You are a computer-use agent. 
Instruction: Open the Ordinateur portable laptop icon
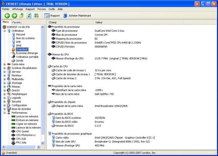pyautogui.click(x=13, y=57)
